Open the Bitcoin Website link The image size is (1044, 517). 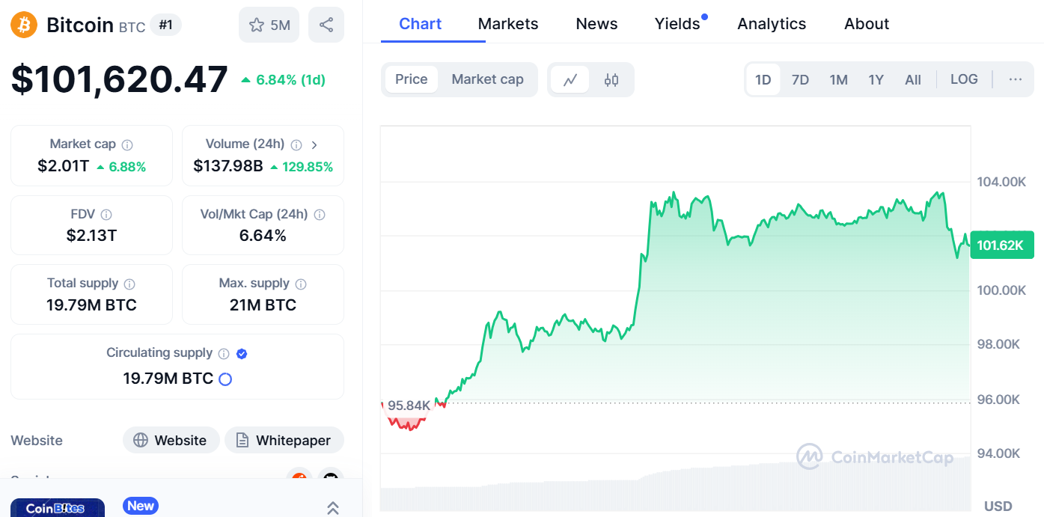pyautogui.click(x=171, y=440)
